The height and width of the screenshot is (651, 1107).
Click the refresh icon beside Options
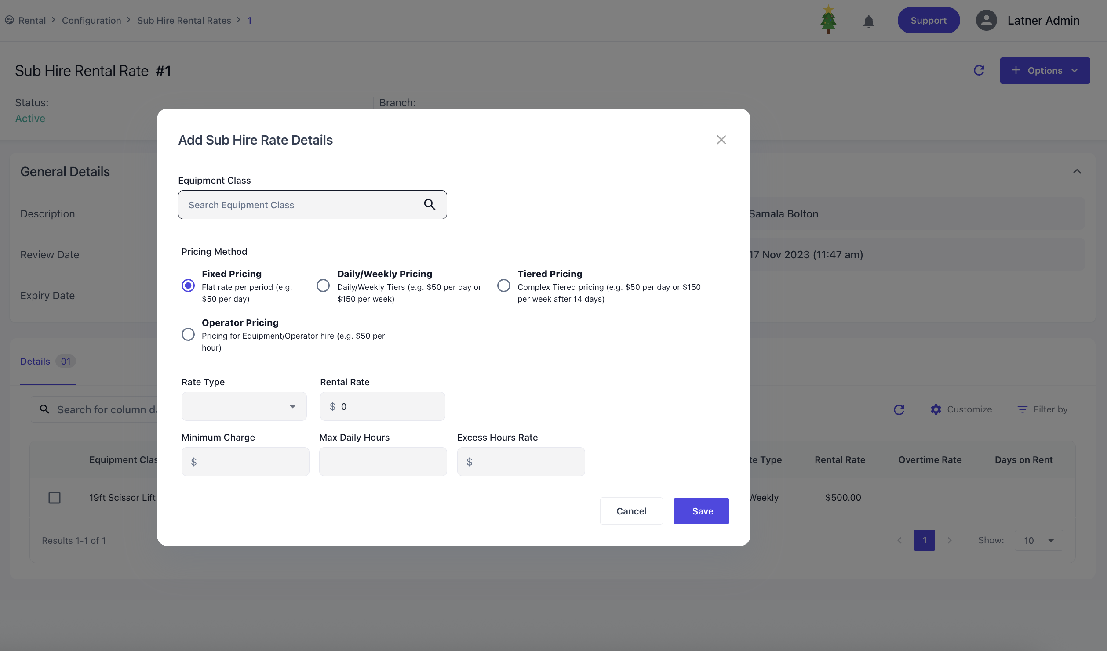979,70
